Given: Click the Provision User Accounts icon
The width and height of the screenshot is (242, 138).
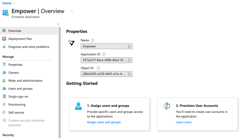Looking at the screenshot, I should tap(167, 106).
